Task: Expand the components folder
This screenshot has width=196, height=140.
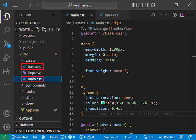Action: [38, 85]
